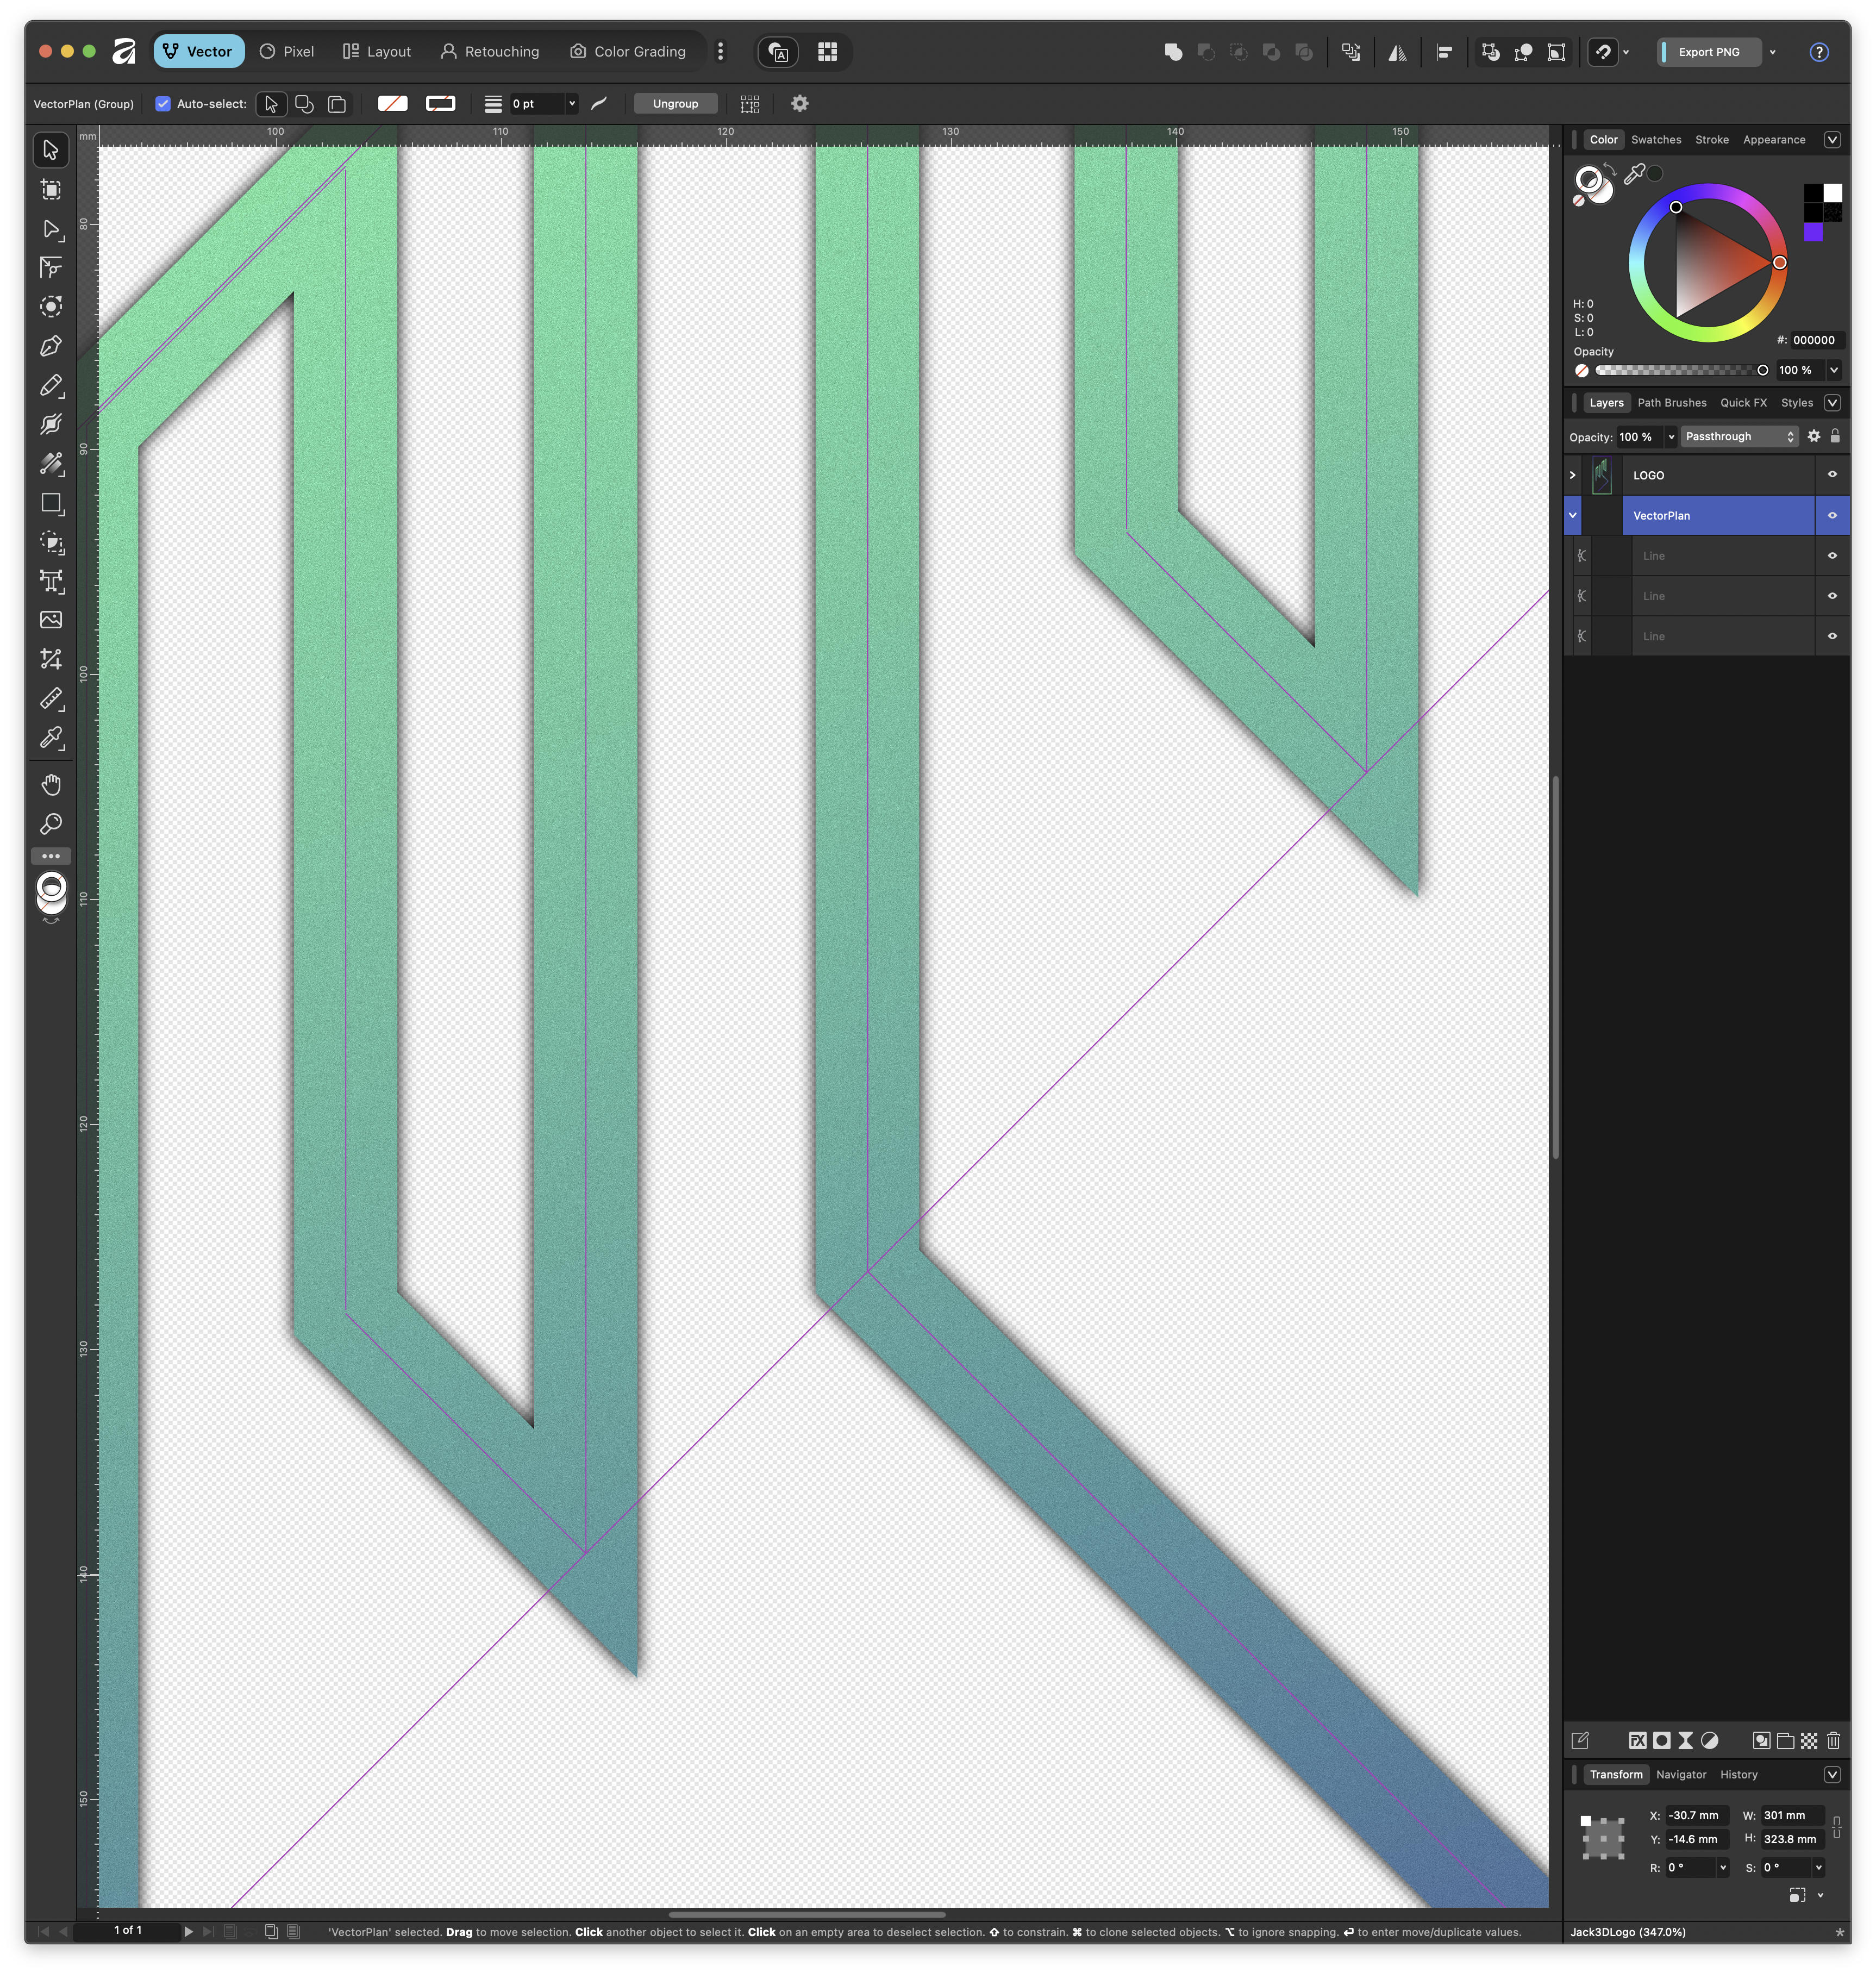Select the Crop tool
1876x1973 pixels.
click(51, 659)
